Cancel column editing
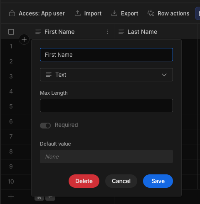Screen dimensions: 200x204 point(121,181)
